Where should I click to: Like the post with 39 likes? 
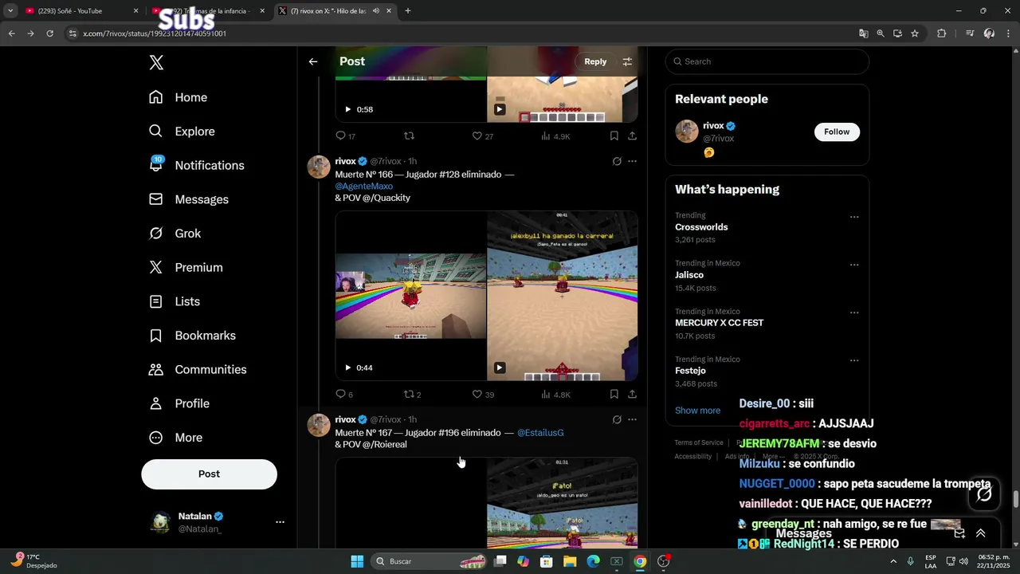click(x=483, y=395)
